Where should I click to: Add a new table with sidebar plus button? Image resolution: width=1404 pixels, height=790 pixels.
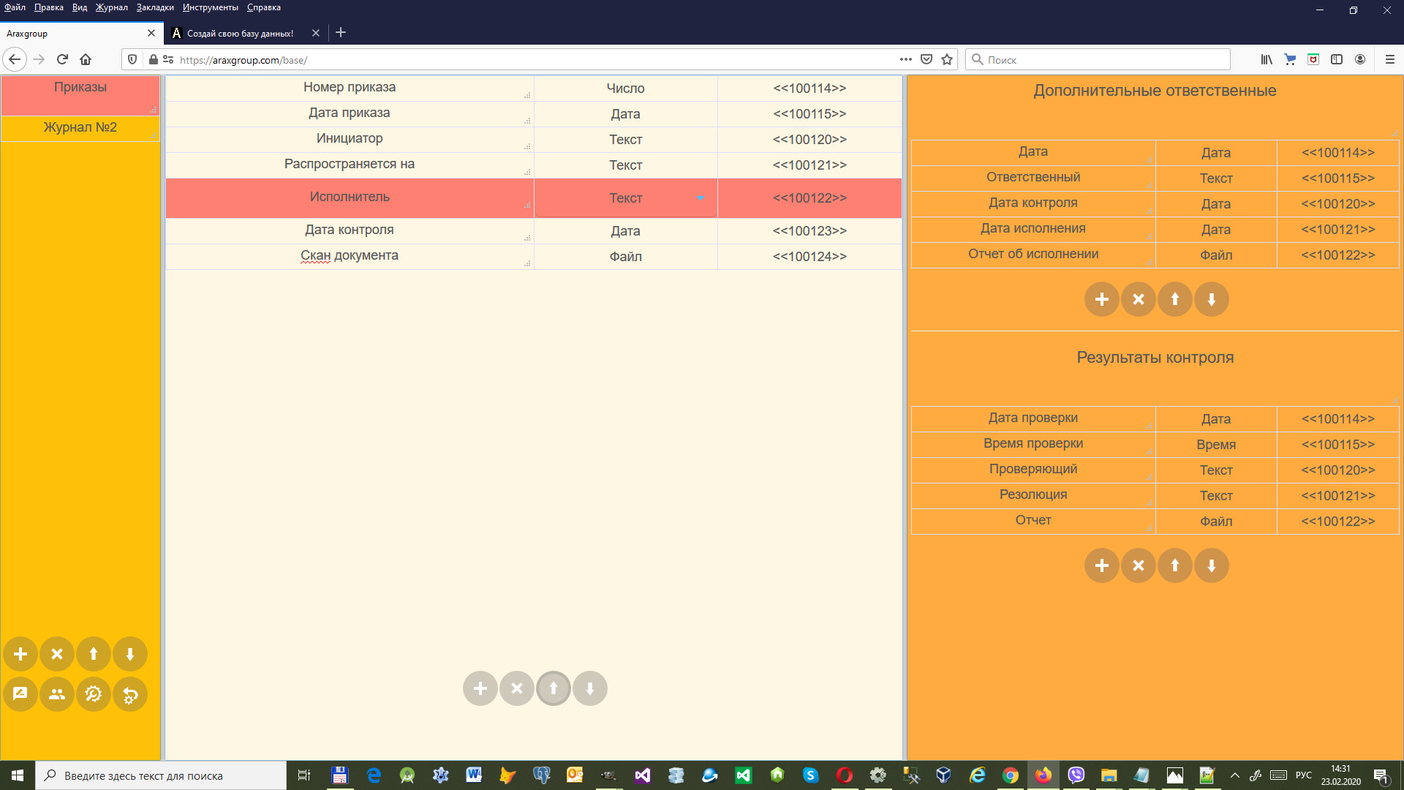20,654
